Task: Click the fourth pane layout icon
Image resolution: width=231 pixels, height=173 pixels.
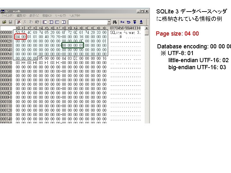Action: 64,22
